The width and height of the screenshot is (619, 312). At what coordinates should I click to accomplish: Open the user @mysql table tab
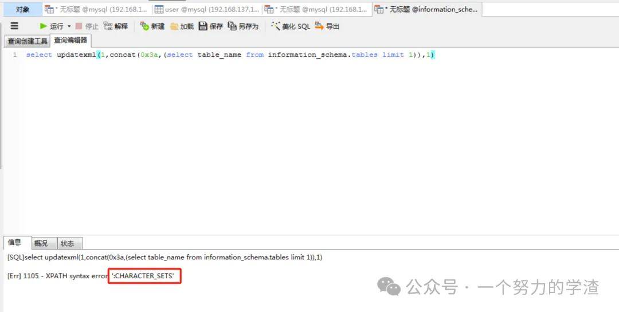coord(207,9)
